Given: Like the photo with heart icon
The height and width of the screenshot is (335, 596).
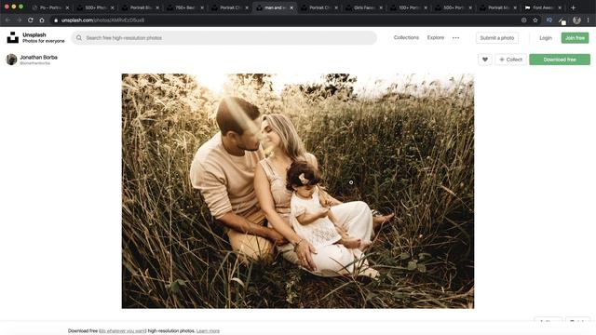Looking at the screenshot, I should point(485,60).
